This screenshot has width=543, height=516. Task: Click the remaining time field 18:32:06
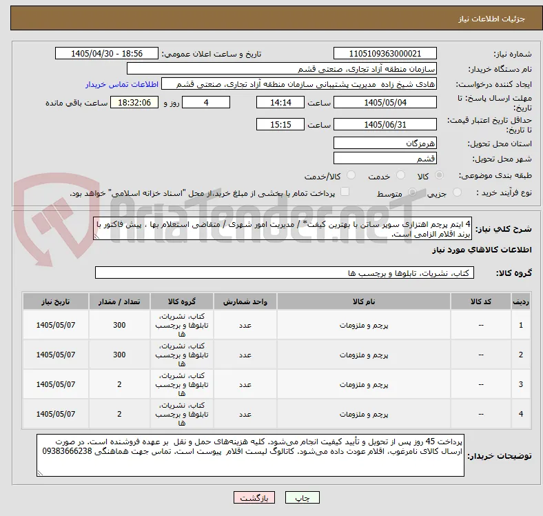click(x=134, y=102)
